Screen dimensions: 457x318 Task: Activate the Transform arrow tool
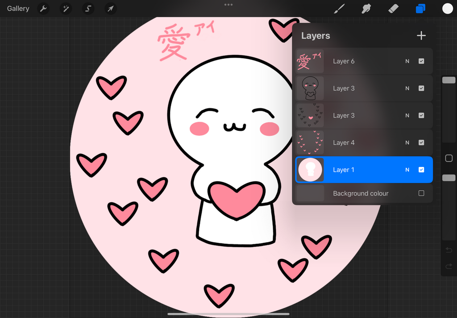tap(111, 8)
